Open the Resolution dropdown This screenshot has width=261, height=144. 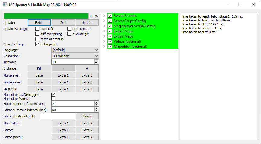(75, 56)
